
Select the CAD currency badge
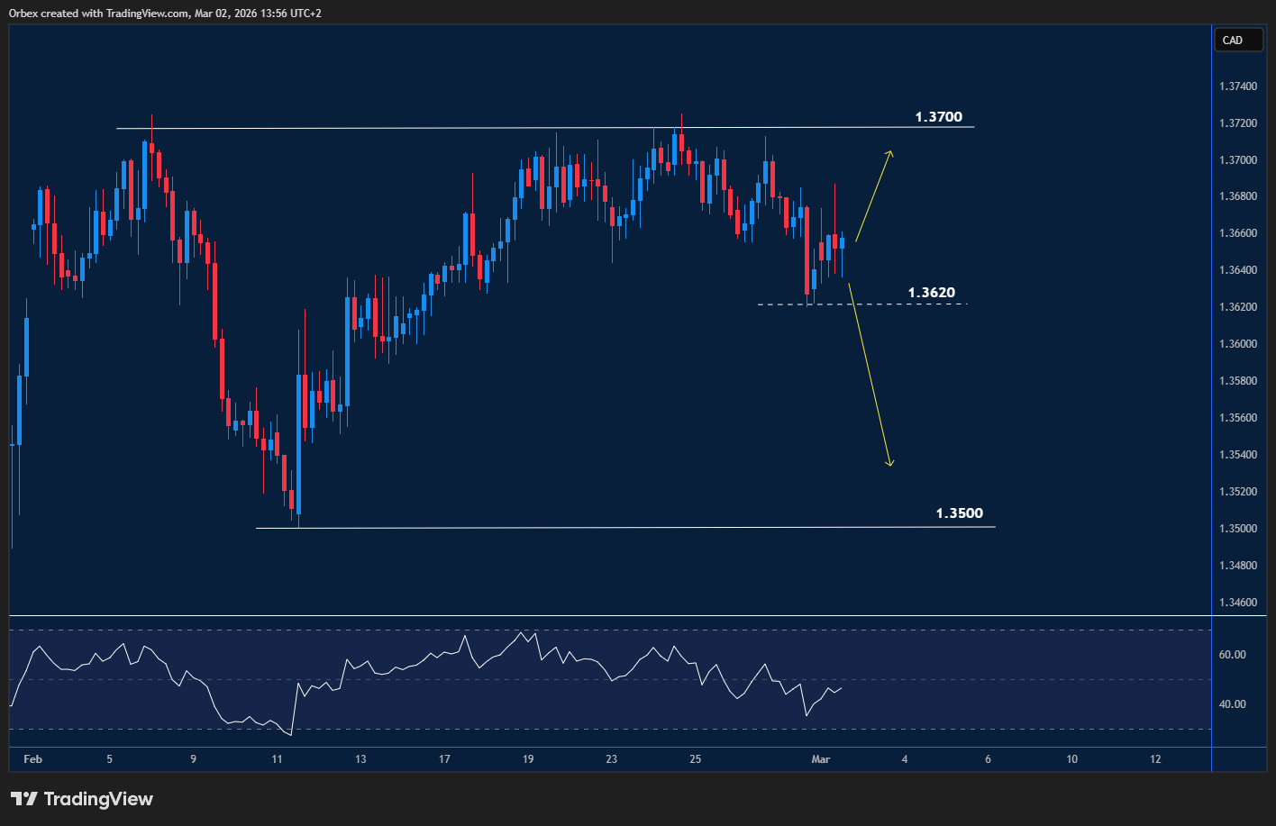1238,40
